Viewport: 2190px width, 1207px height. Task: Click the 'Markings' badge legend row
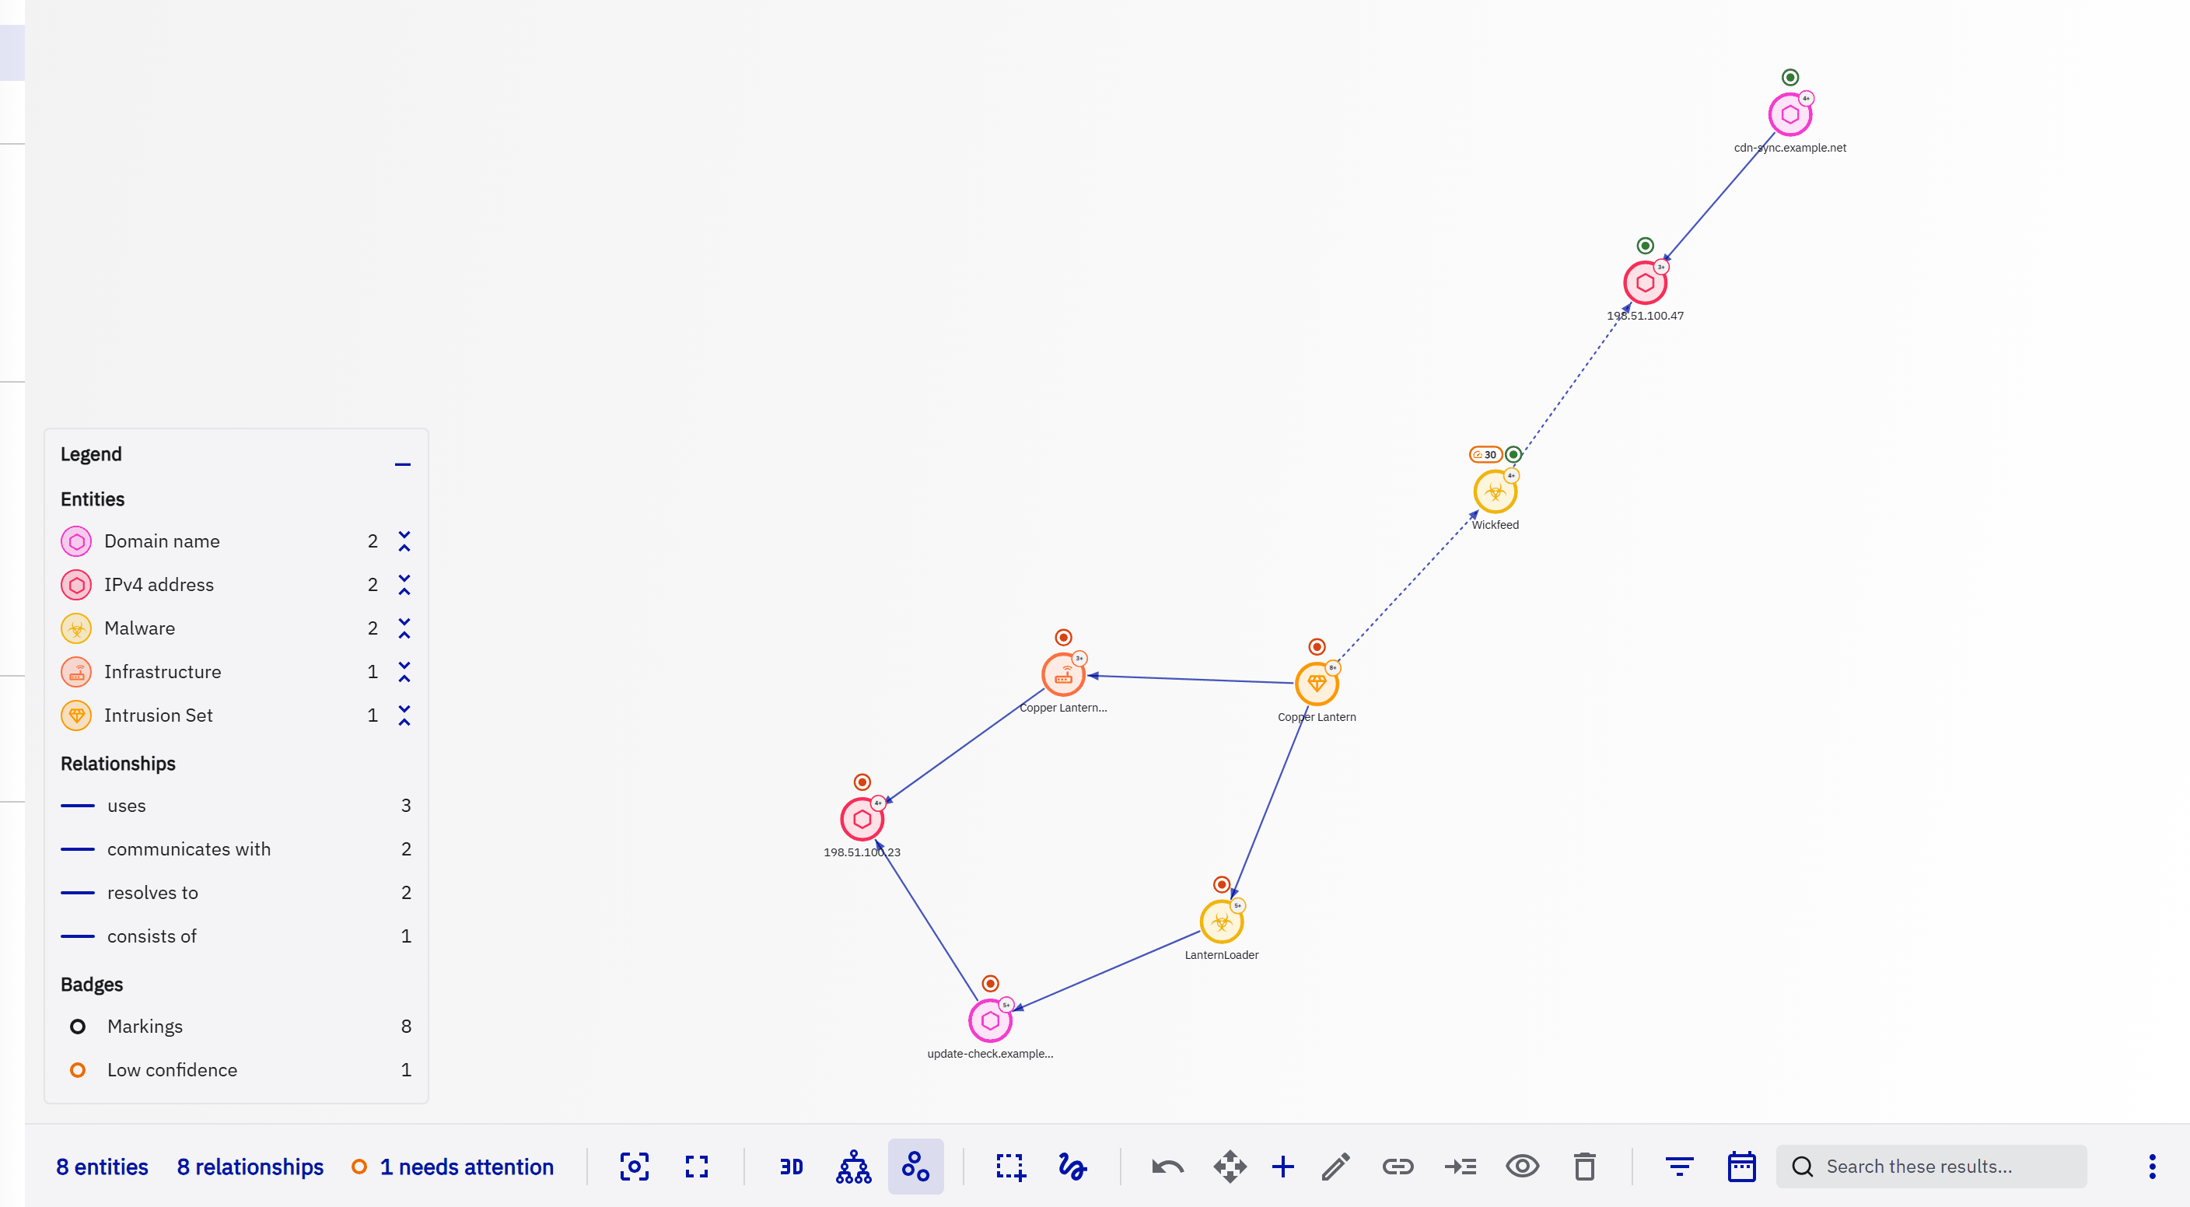pos(236,1027)
